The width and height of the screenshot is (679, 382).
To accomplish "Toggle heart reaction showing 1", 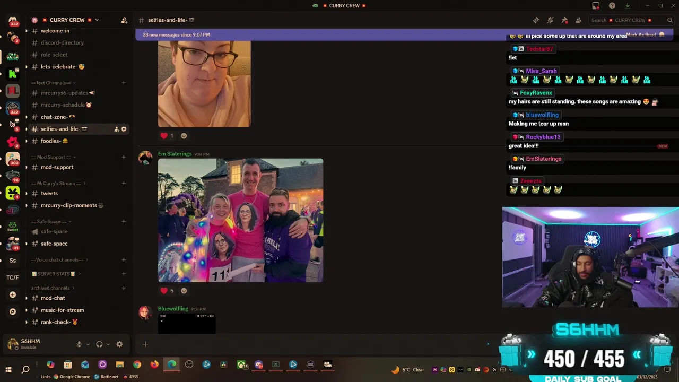I will 167,136.
